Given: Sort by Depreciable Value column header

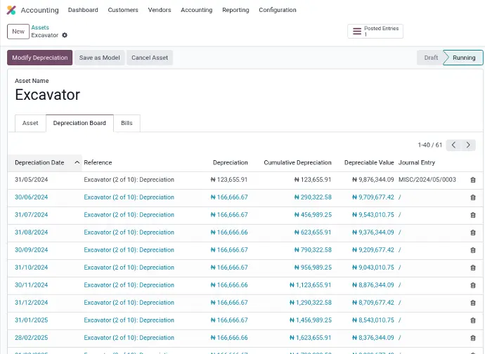Looking at the screenshot, I should (369, 163).
